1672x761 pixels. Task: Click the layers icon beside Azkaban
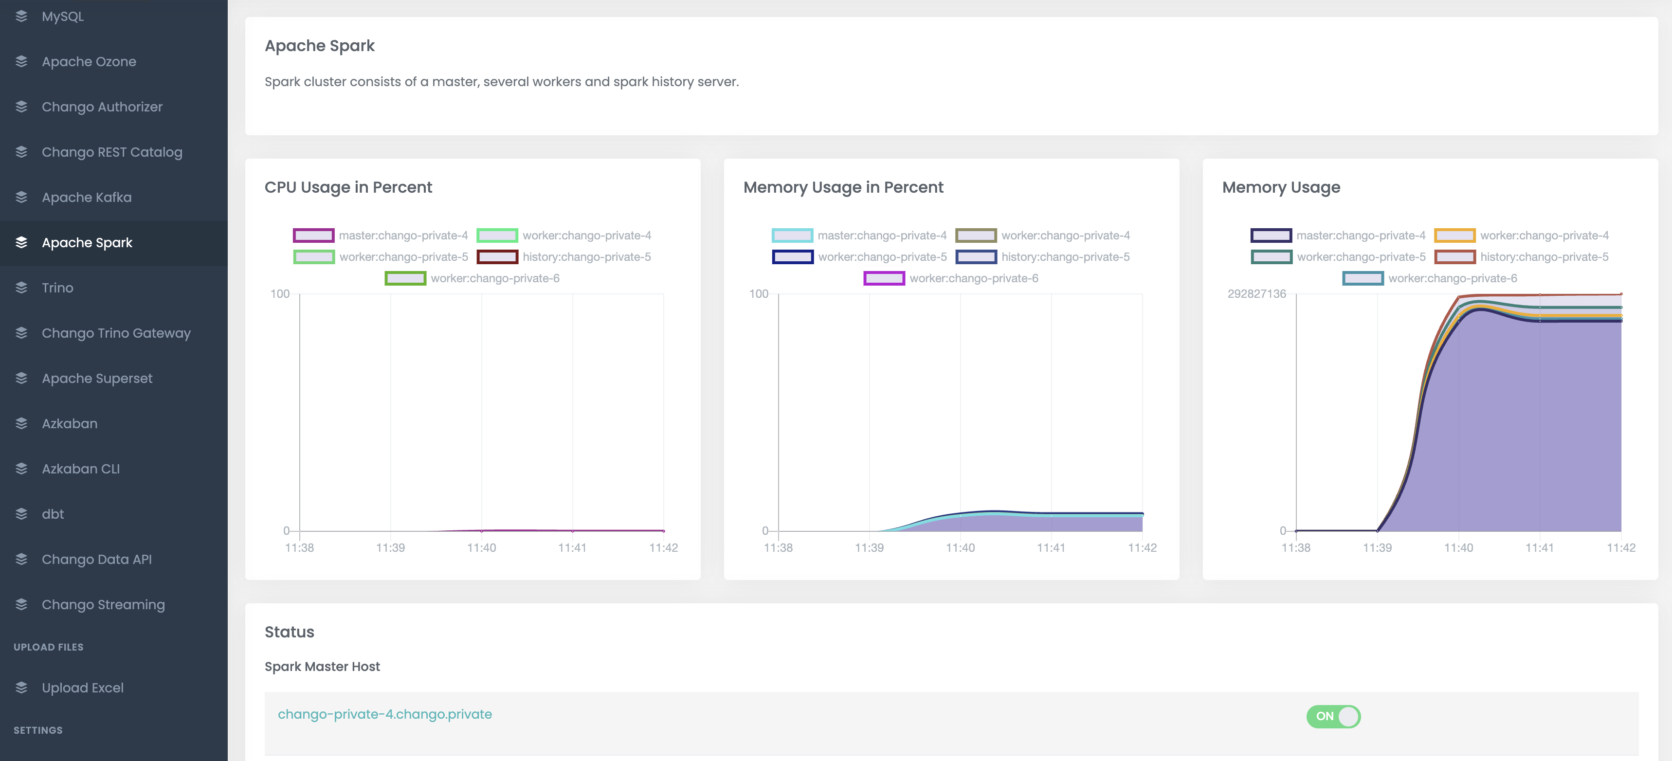point(21,424)
